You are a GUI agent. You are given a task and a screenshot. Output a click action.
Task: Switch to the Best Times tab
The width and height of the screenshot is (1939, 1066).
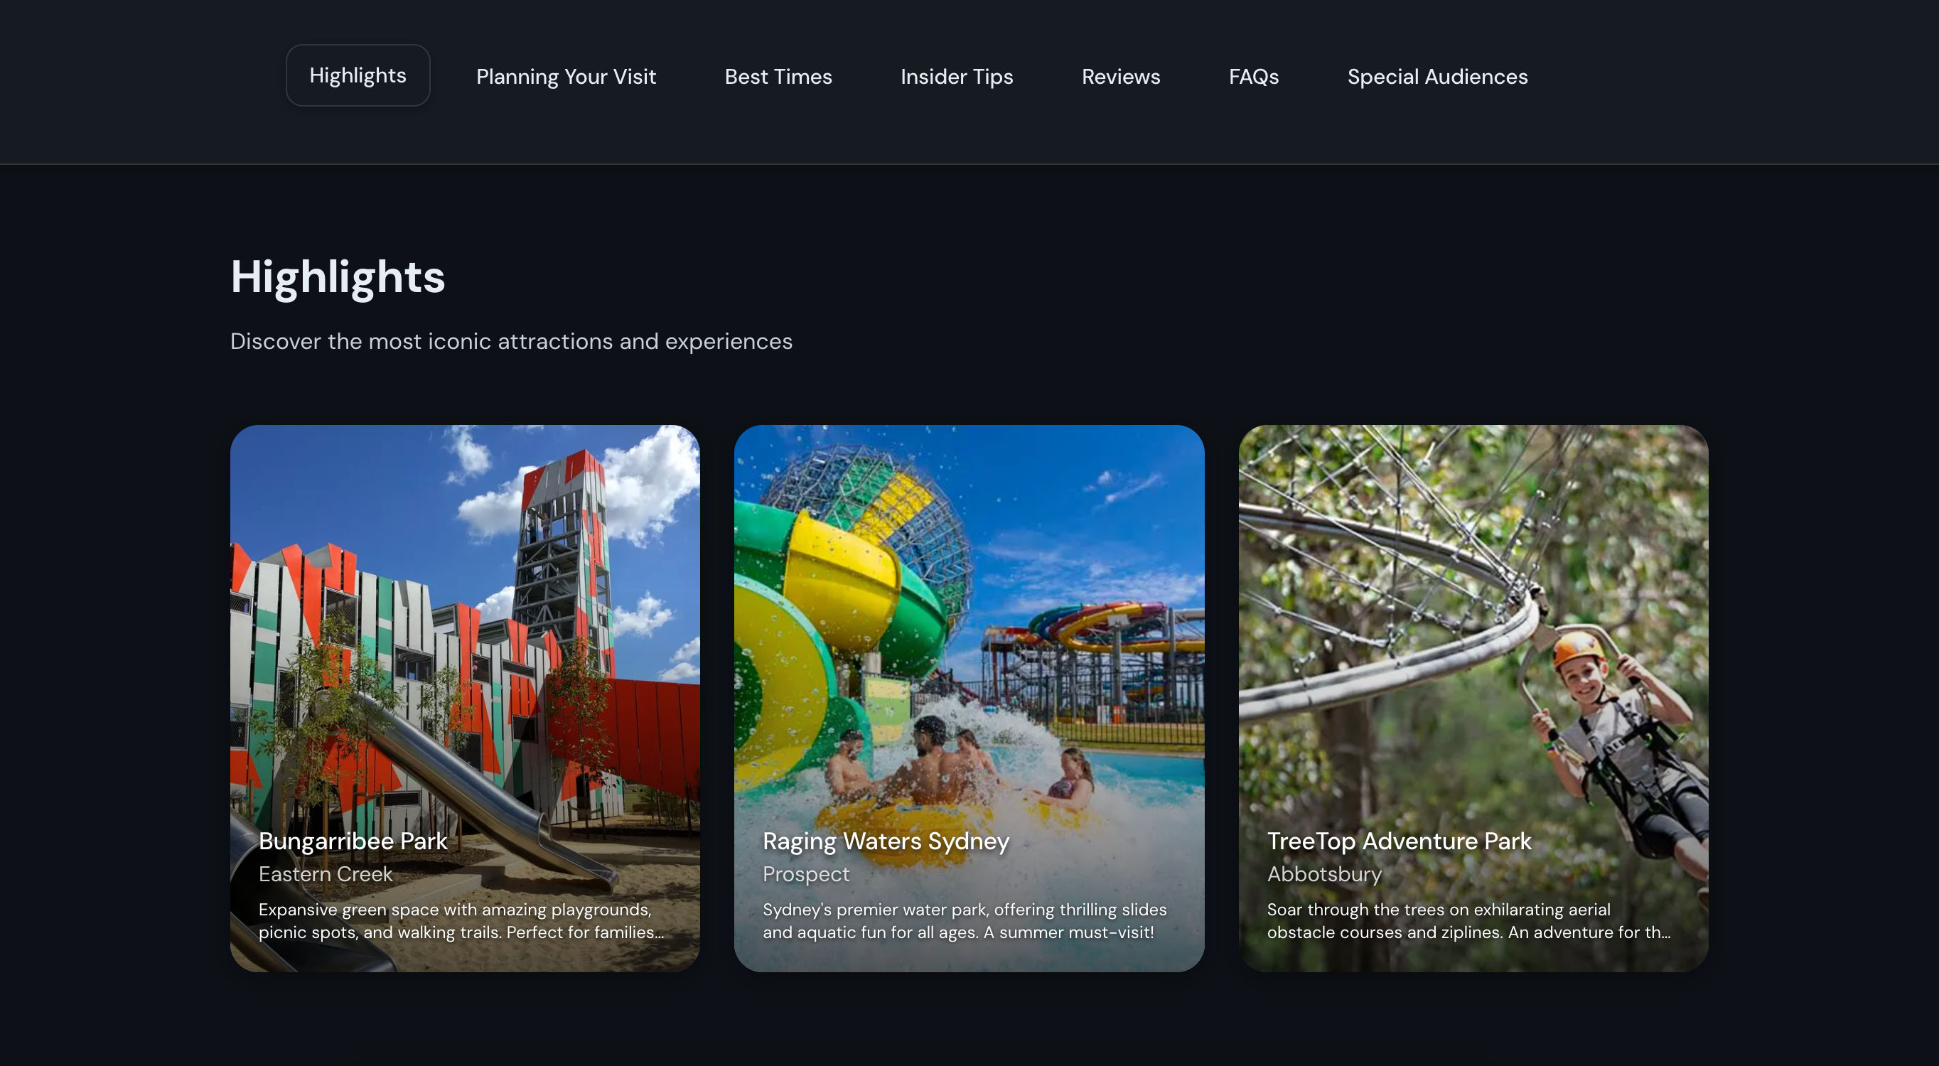tap(778, 77)
